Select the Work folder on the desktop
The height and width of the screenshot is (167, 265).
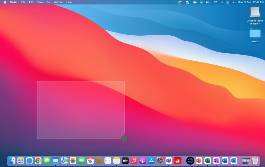255,34
